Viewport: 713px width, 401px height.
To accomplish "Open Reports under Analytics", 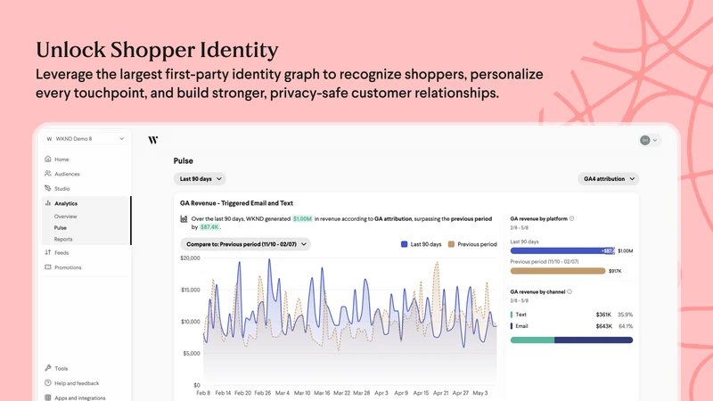I will point(63,239).
